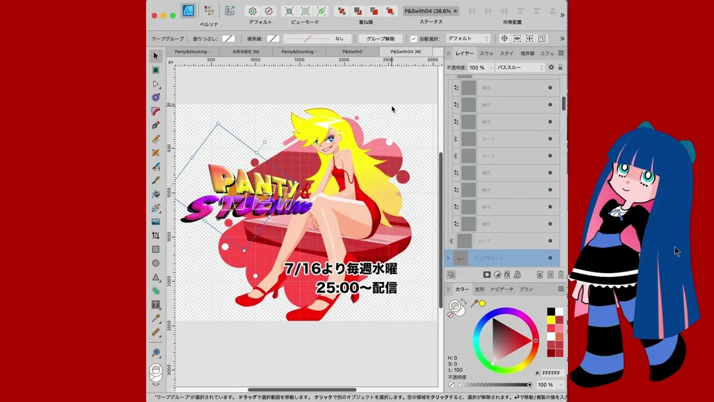Select the Zoom tool
Image resolution: width=714 pixels, height=402 pixels.
point(156,353)
